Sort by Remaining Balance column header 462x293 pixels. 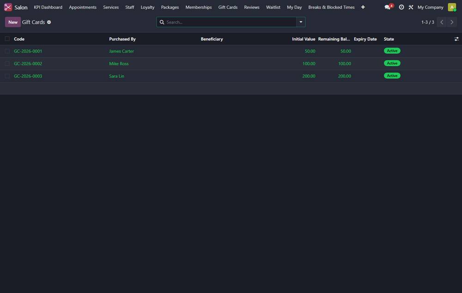(x=334, y=39)
